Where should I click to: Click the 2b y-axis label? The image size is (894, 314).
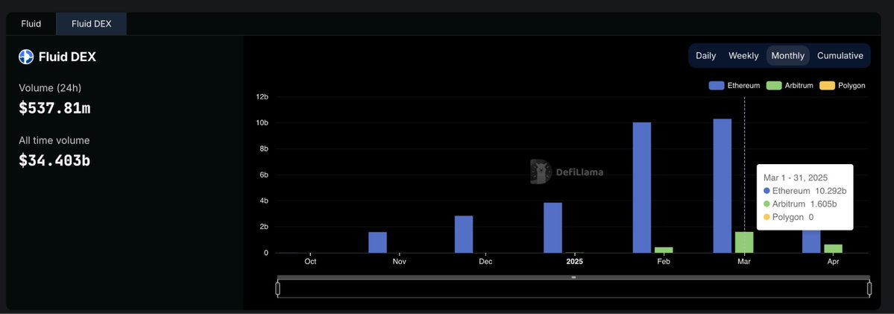pyautogui.click(x=264, y=227)
